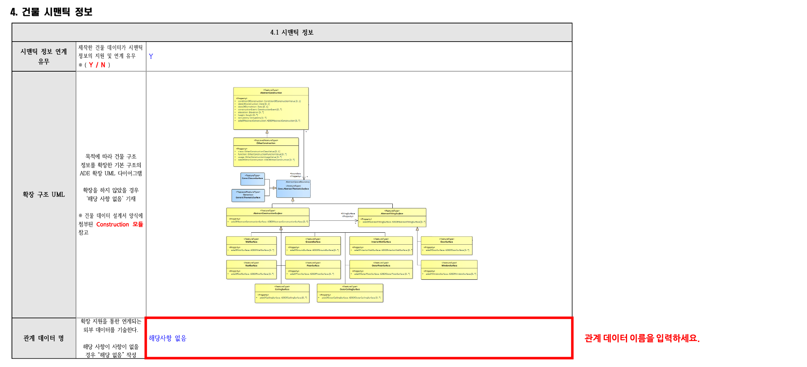Click the 'boundary' association label

click(x=295, y=173)
